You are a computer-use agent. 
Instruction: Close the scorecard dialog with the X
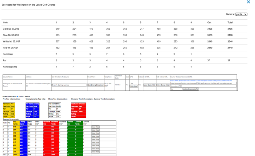coord(248,2)
